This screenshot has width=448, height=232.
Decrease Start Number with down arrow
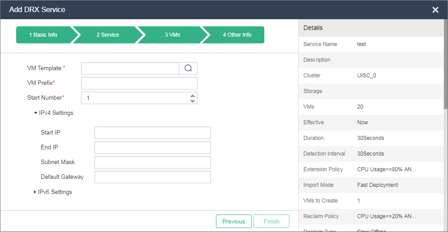(193, 101)
